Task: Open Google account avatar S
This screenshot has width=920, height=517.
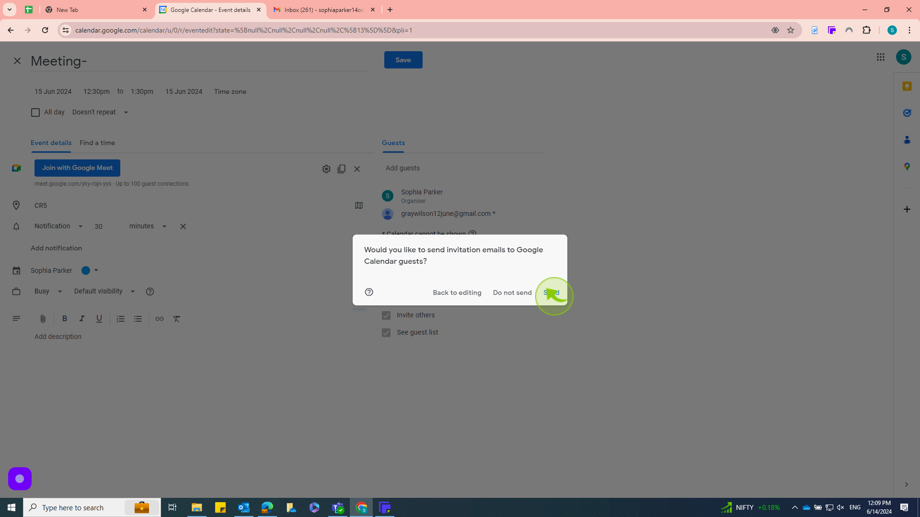Action: tap(903, 57)
